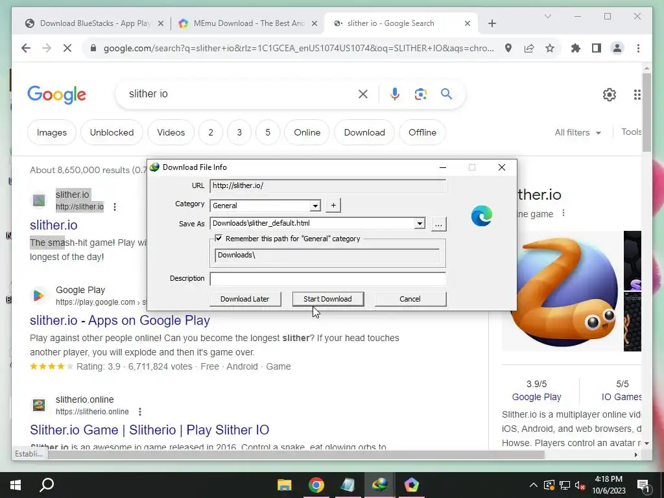The image size is (664, 498).
Task: Open a new Chrome tab
Action: click(x=492, y=24)
